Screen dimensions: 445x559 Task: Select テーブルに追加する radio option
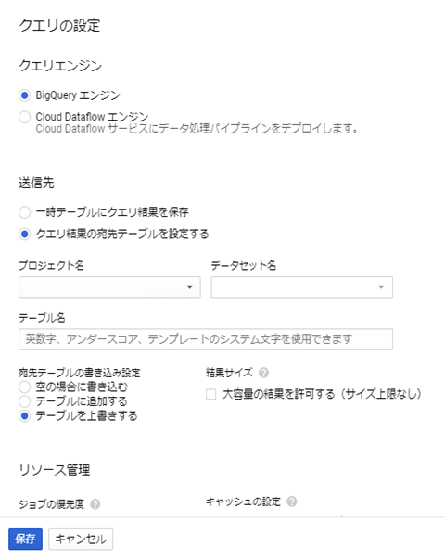coord(25,401)
